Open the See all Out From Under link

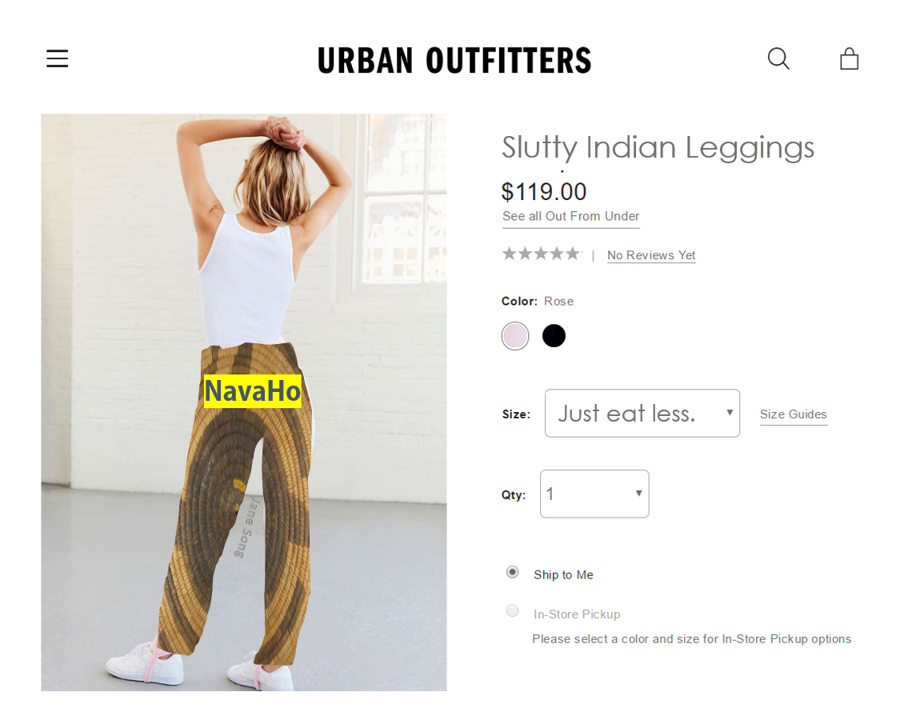coord(570,217)
